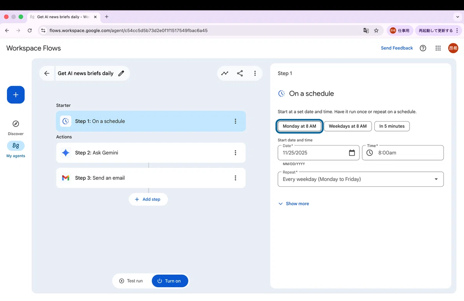Open the 仕事用 browser profile button

pyautogui.click(x=399, y=30)
